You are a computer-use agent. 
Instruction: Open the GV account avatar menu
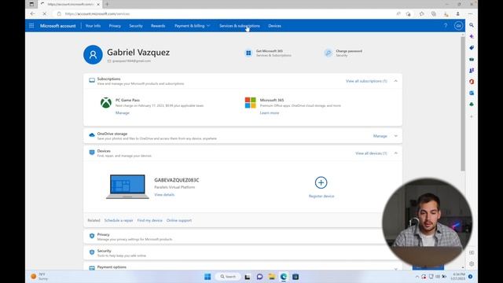[x=458, y=26]
